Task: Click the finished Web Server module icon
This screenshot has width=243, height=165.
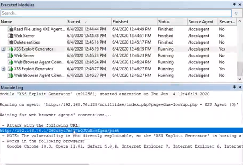Action: click(11, 36)
